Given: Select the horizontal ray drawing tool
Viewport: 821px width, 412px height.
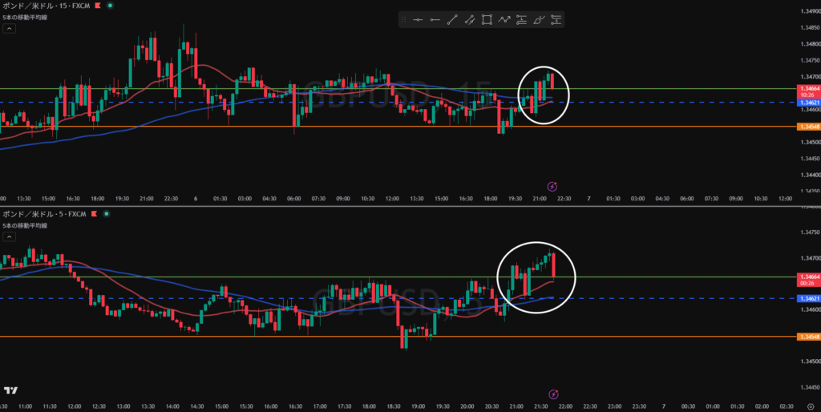Looking at the screenshot, I should (435, 20).
